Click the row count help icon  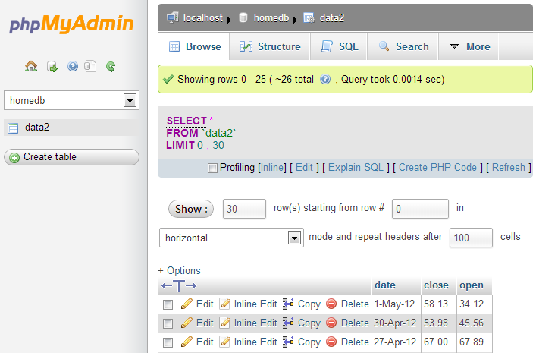click(325, 79)
